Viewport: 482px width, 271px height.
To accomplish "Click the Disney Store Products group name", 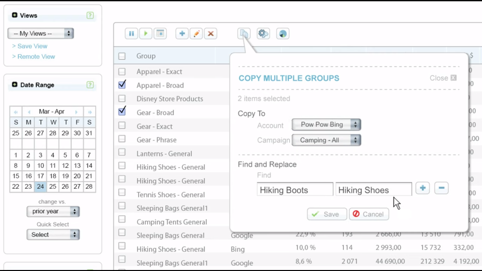I will tap(170, 99).
